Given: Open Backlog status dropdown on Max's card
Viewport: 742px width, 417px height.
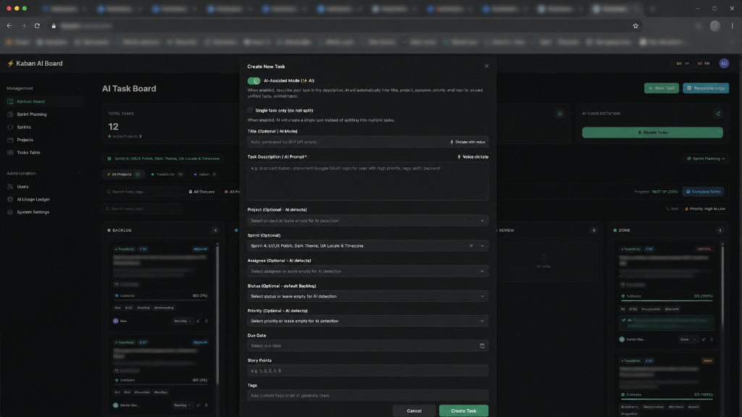Looking at the screenshot, I should pyautogui.click(x=183, y=321).
